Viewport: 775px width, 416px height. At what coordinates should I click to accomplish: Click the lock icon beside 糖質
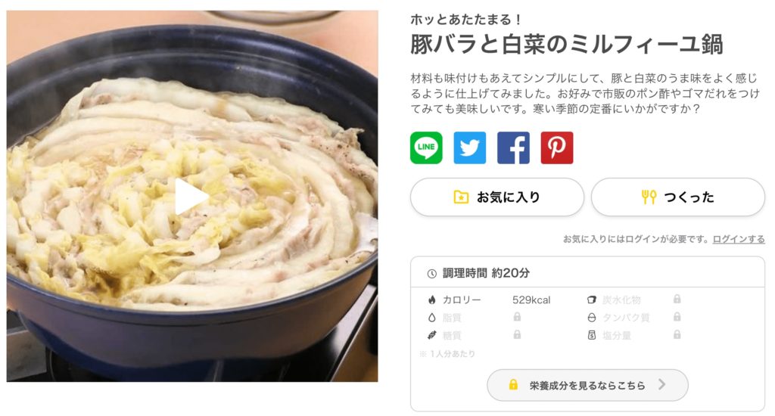[x=517, y=334]
